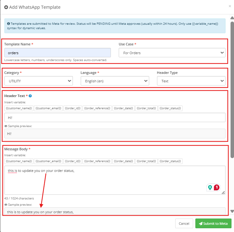Insert {{customer_name}} into Header Text

(19, 108)
